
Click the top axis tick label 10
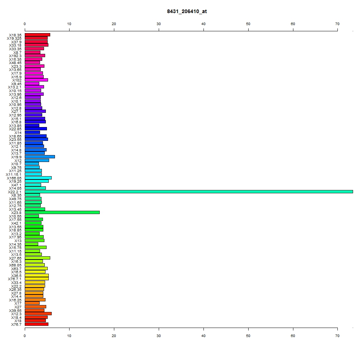(69, 24)
